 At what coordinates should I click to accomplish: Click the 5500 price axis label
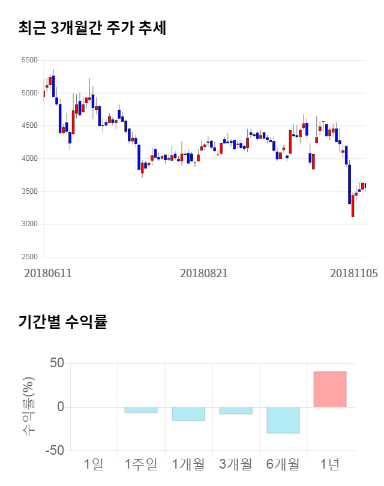pyautogui.click(x=29, y=61)
